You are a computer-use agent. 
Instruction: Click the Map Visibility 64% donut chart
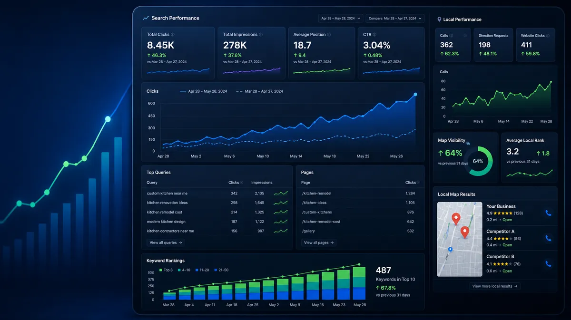pyautogui.click(x=478, y=161)
